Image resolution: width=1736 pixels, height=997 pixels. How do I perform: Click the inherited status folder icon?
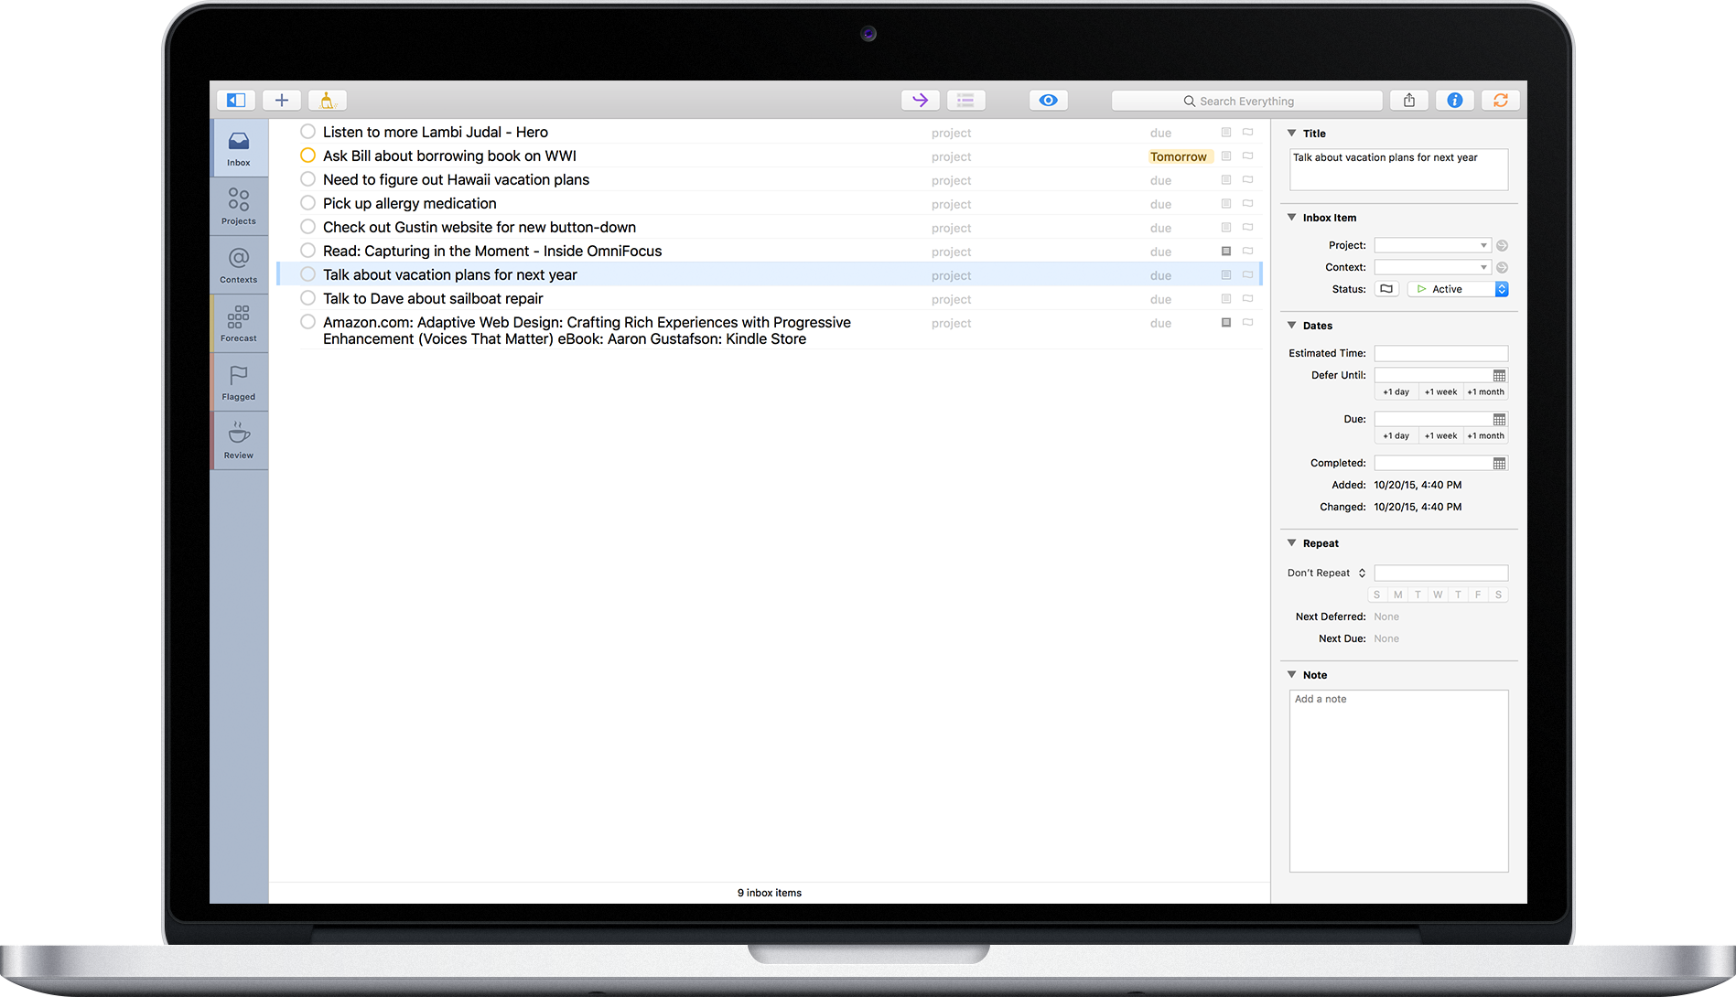[x=1386, y=289]
